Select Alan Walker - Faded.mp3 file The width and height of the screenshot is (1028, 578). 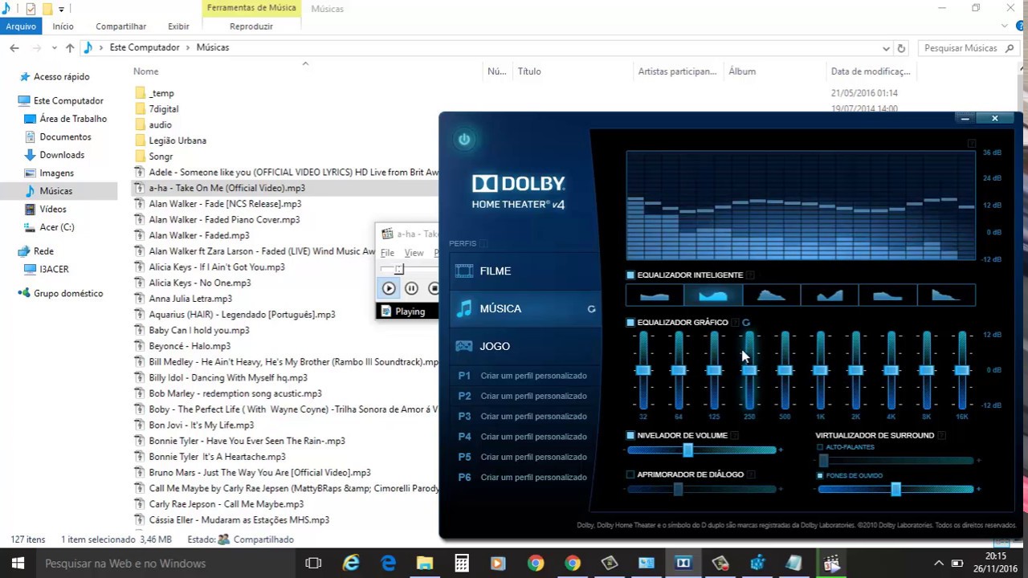199,236
